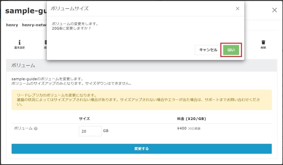283x165 pixels.
Task: Click the volume size input field
Action: [90, 131]
